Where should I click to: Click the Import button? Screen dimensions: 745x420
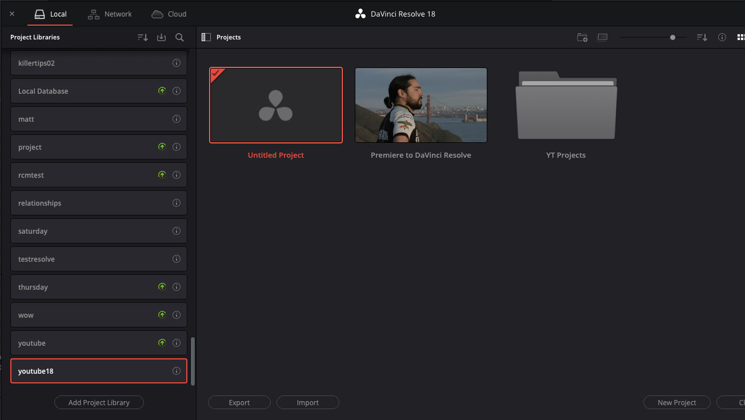coord(308,402)
